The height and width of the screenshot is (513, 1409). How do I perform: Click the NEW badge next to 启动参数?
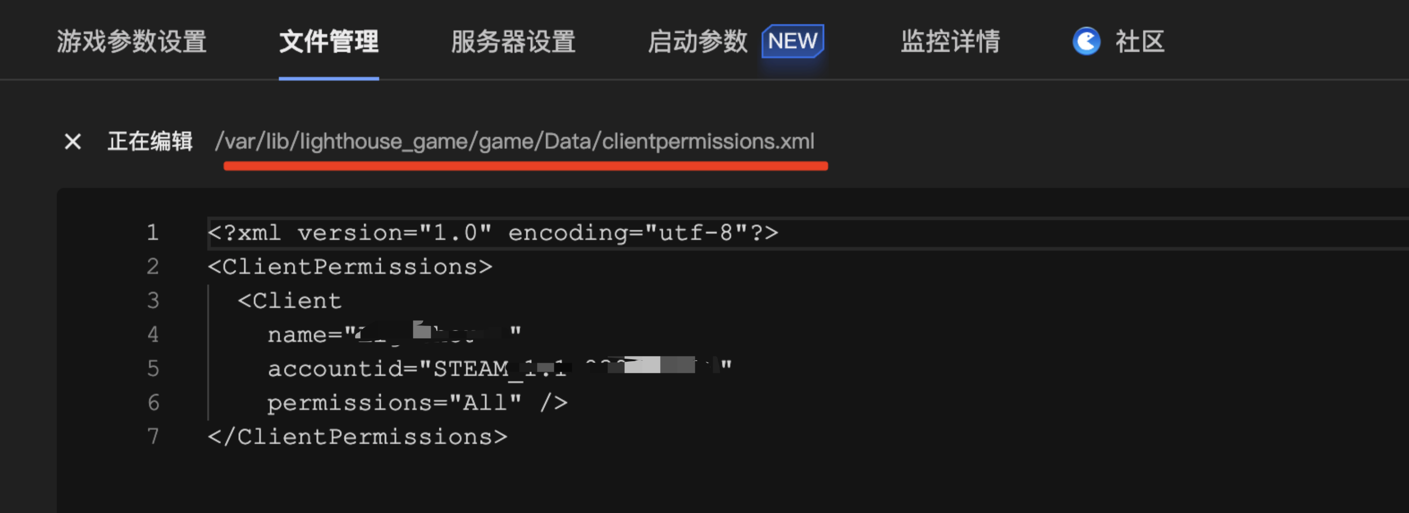(792, 41)
